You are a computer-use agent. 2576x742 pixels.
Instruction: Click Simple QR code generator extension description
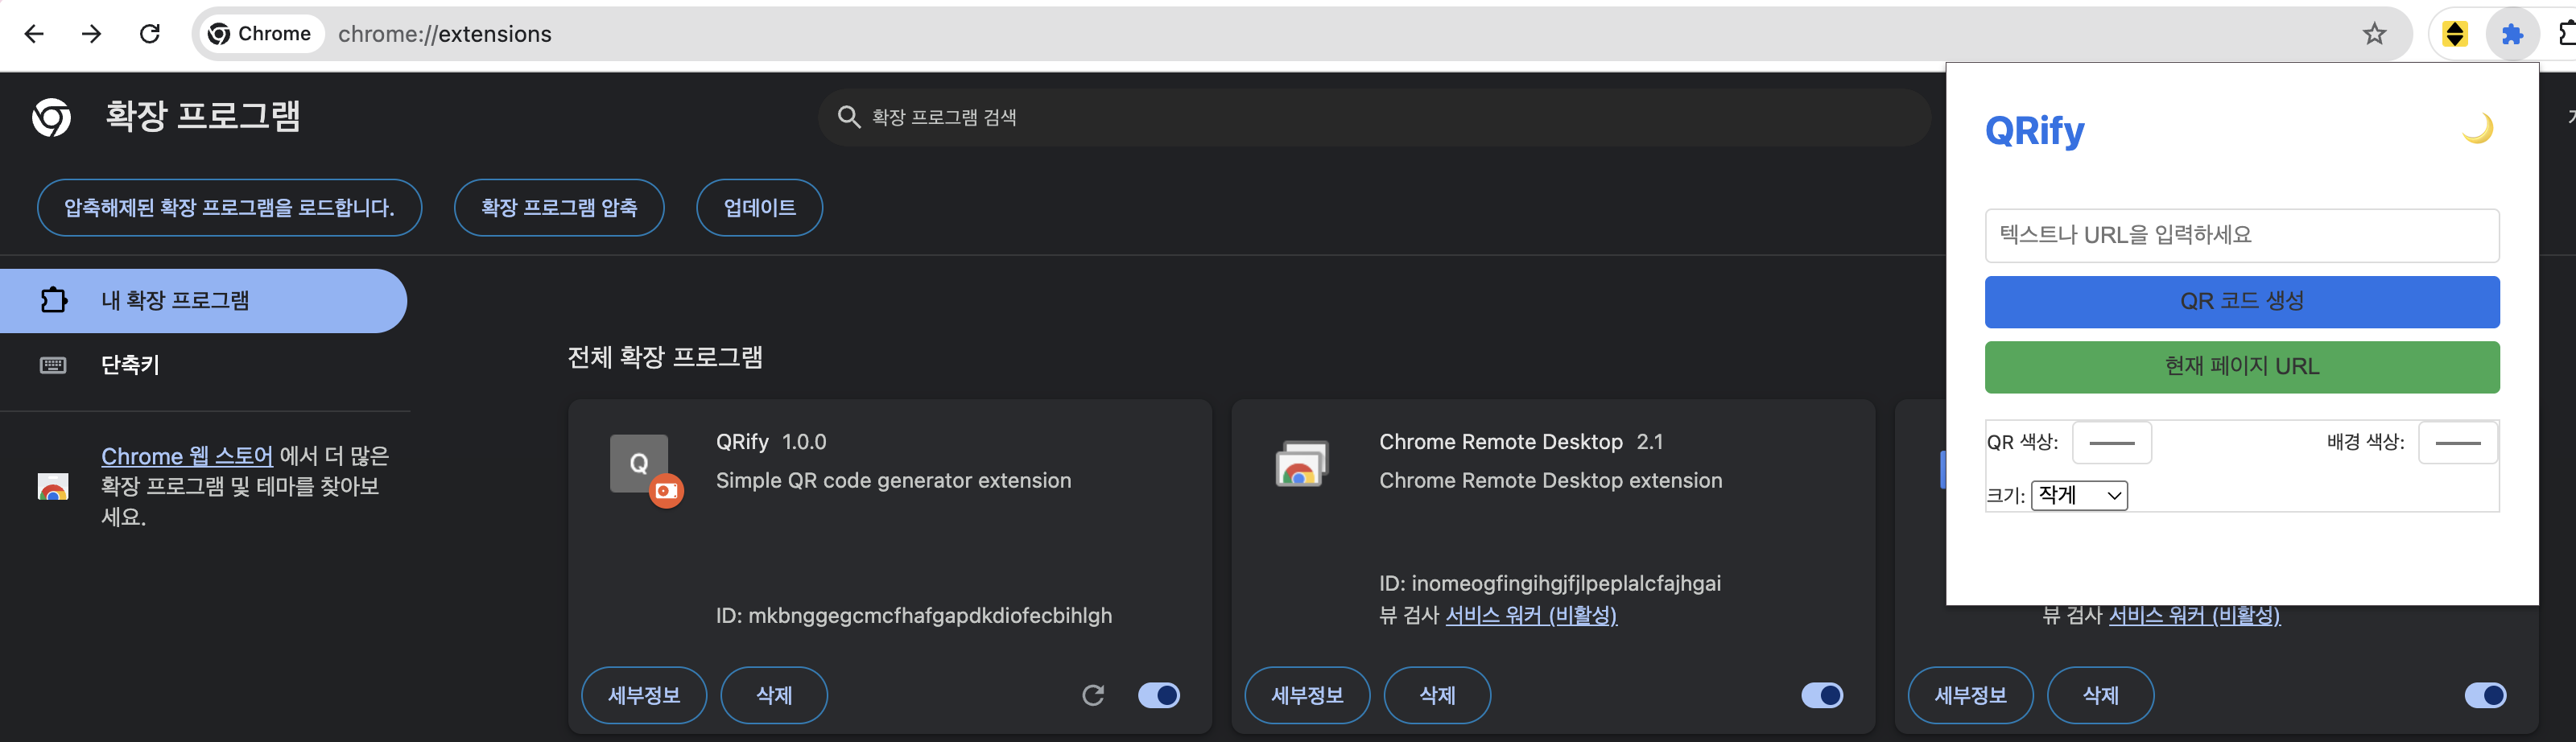pos(893,481)
